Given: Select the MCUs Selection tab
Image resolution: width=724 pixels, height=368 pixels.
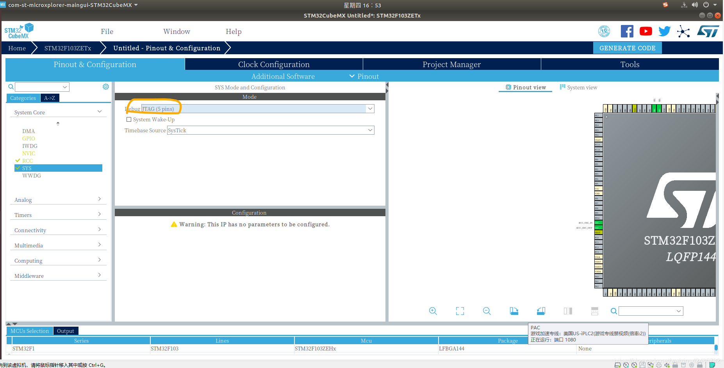Looking at the screenshot, I should coord(30,331).
